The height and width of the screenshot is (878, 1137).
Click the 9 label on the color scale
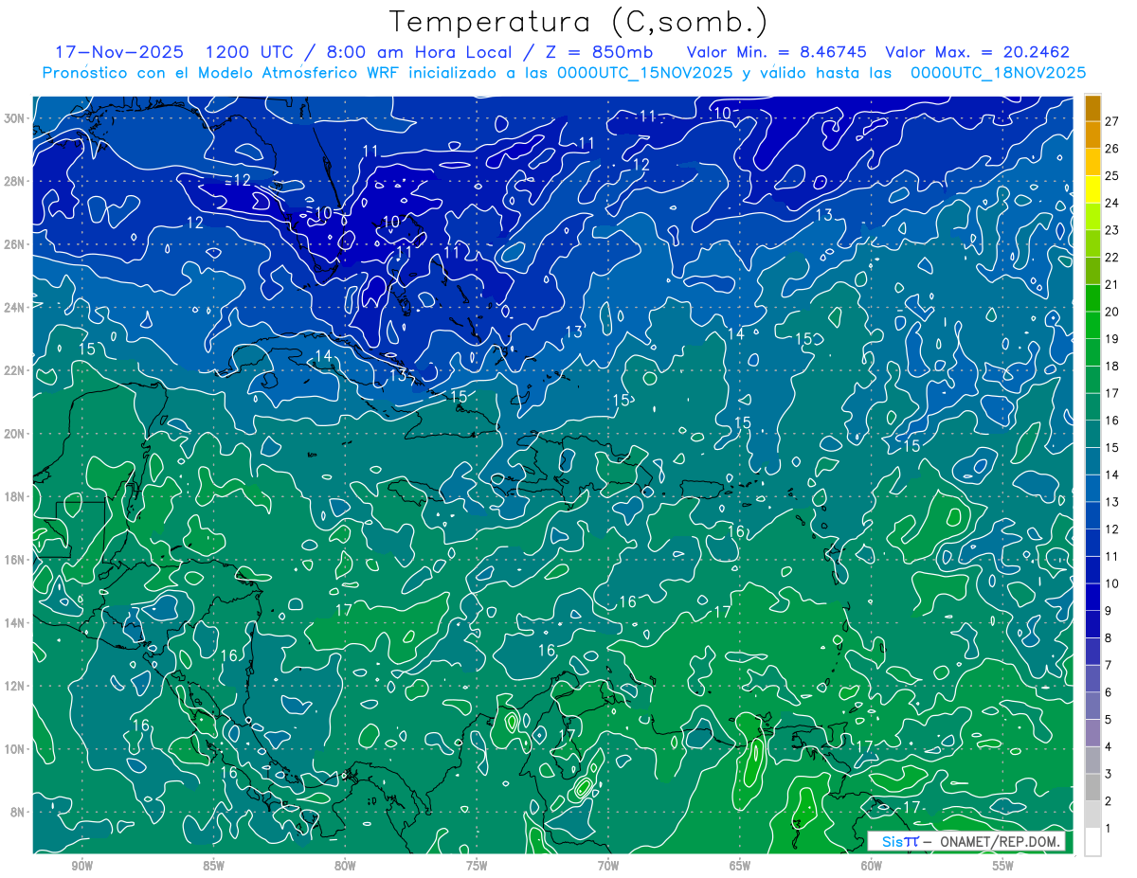[x=1109, y=611]
